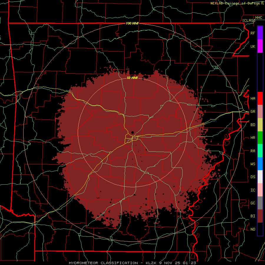Click the GR legend label

pos(253,112)
